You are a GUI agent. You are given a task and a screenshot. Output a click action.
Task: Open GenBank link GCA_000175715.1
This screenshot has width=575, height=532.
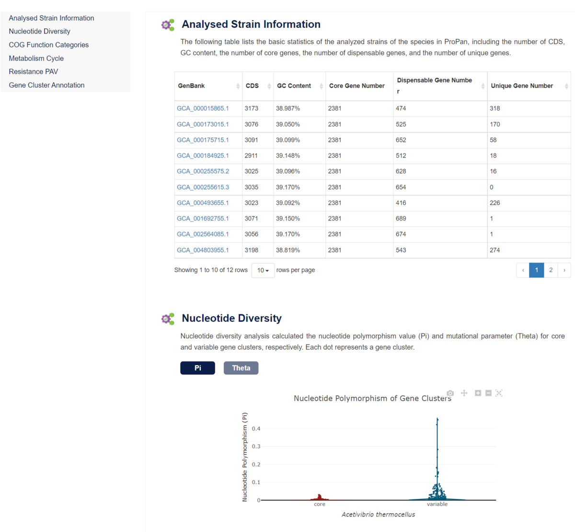[x=203, y=140]
